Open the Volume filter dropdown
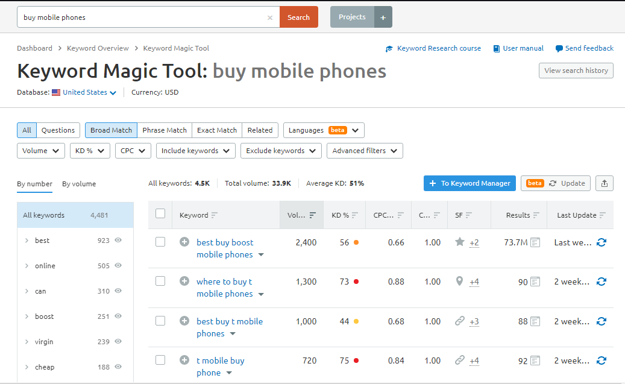Screen dimensions: 625x384 point(40,151)
